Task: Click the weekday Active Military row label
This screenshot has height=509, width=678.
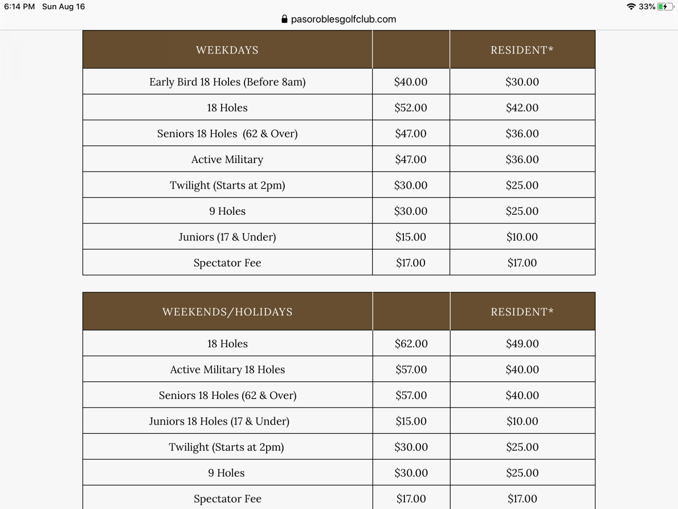Action: [x=227, y=160]
